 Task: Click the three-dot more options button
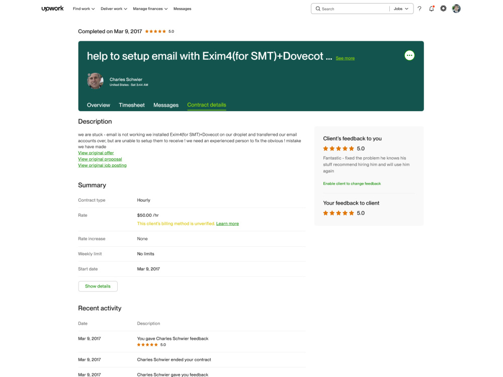click(x=409, y=55)
